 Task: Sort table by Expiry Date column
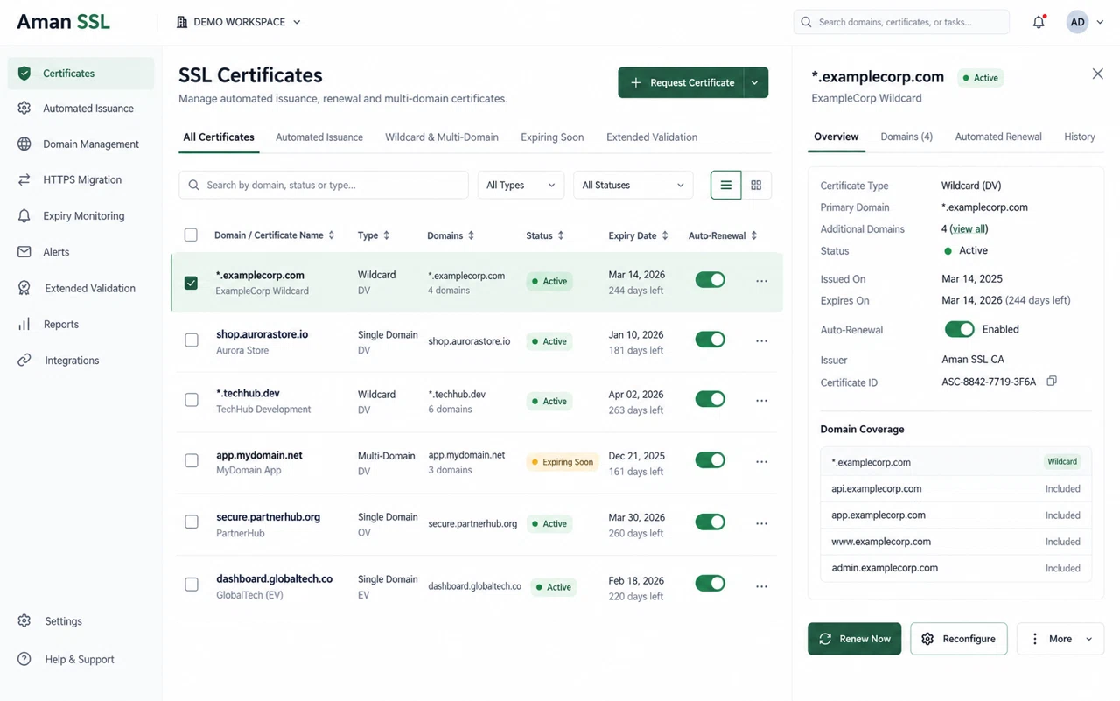[638, 235]
